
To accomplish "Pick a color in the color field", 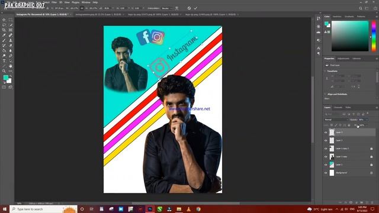I will pyautogui.click(x=350, y=36).
